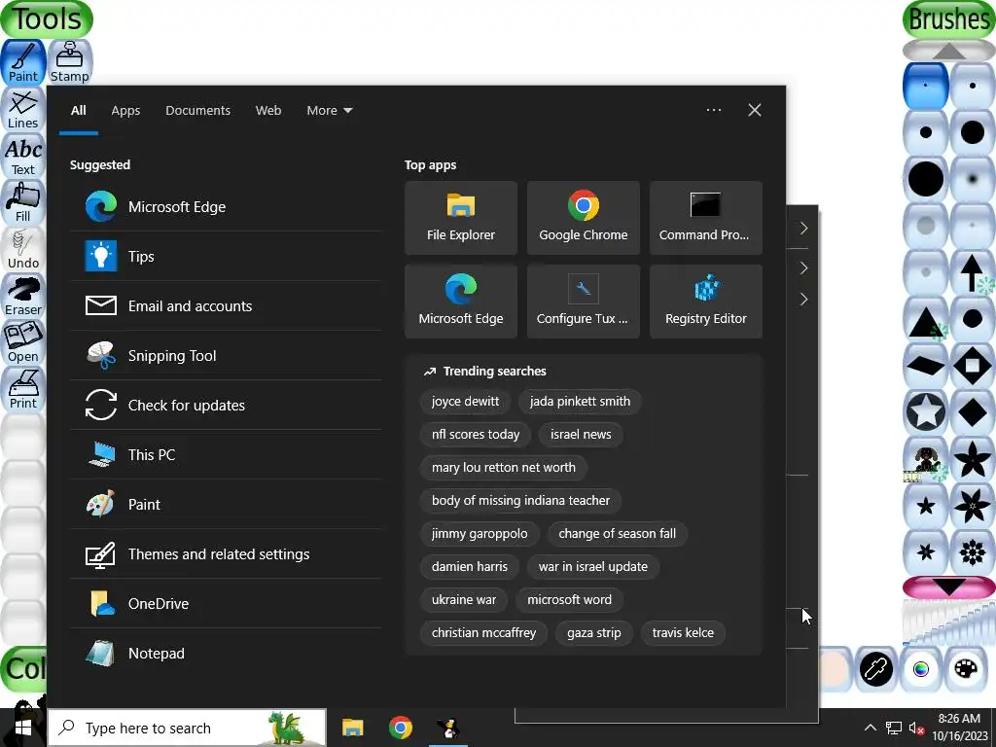Open Tips from Suggested list

pos(226,256)
